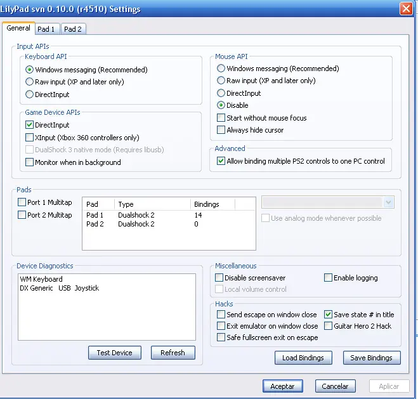The image size is (418, 399).
Task: Enable Safe fullscreen exit on escape
Action: 221,337
